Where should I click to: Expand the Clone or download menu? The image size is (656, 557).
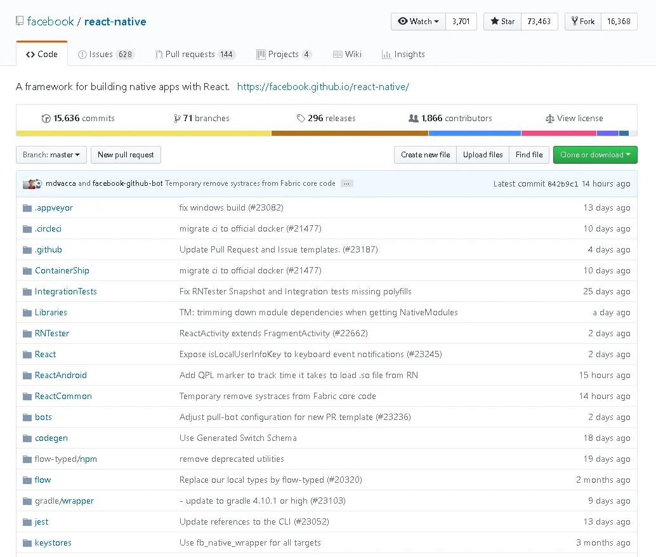pos(595,155)
